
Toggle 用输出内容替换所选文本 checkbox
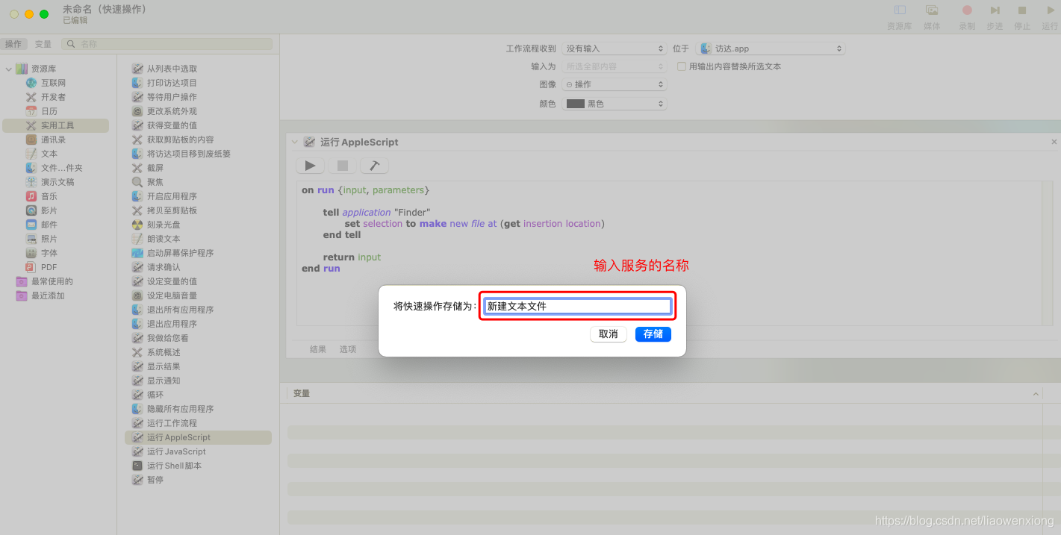[682, 66]
